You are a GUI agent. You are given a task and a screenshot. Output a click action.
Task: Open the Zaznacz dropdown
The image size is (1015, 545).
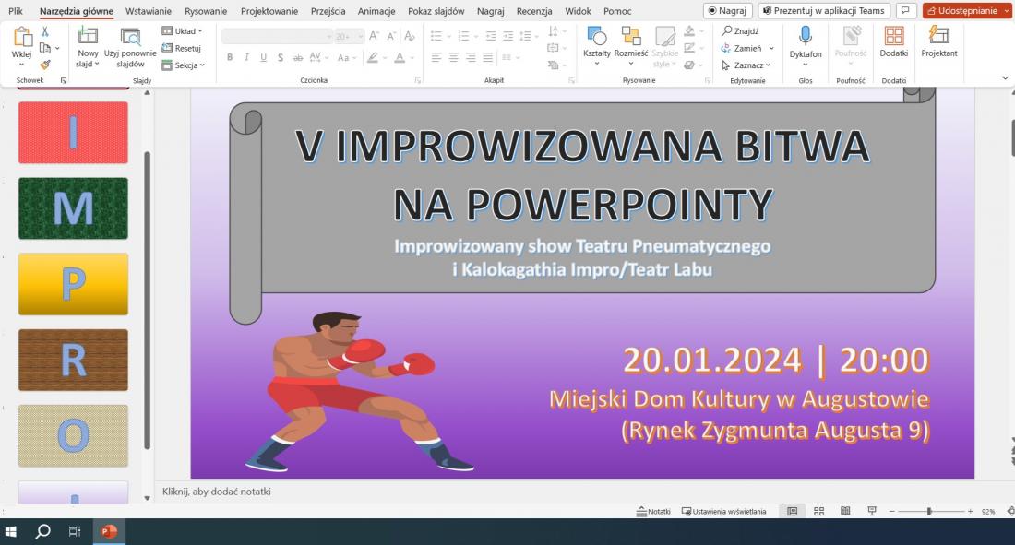click(x=746, y=65)
